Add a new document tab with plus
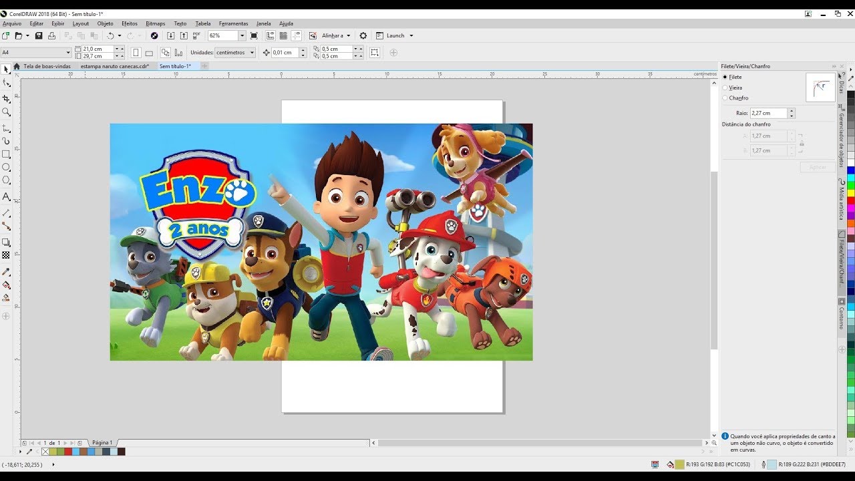Screen dimensions: 855x481 click(205, 66)
